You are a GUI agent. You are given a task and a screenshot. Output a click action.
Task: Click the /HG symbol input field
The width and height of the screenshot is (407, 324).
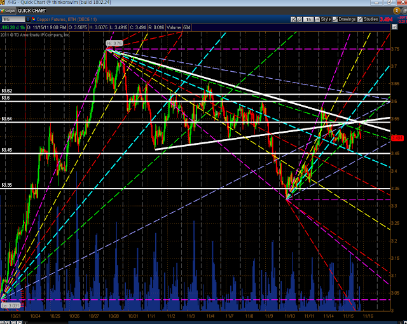(13, 20)
